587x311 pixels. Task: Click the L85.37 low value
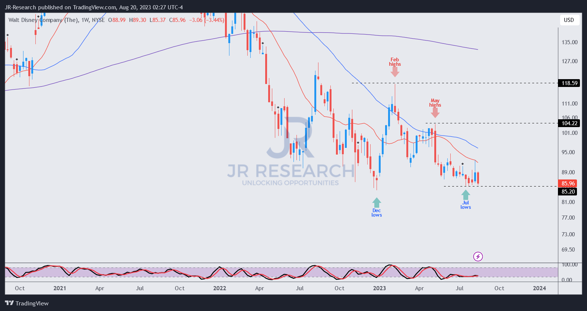click(158, 20)
